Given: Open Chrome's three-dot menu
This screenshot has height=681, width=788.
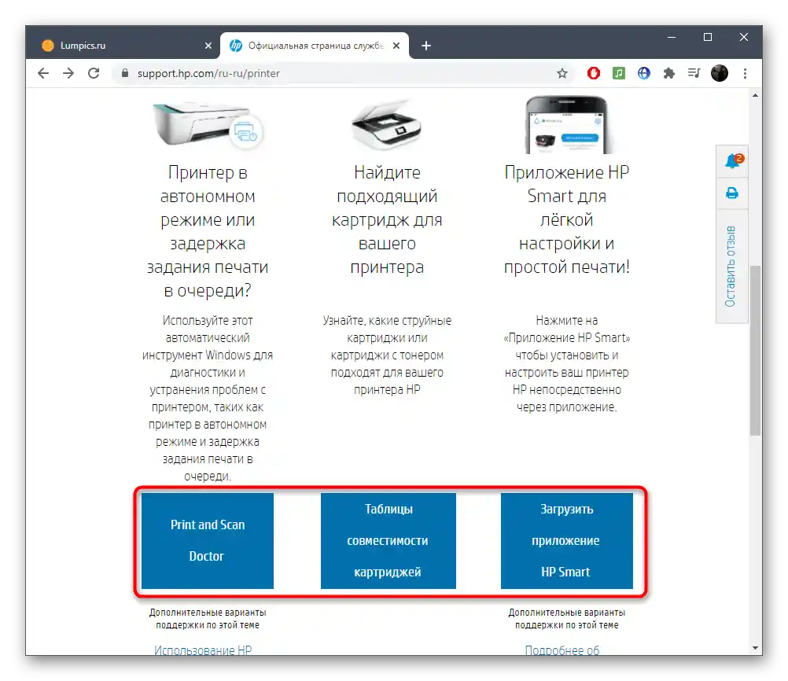Looking at the screenshot, I should [x=745, y=73].
